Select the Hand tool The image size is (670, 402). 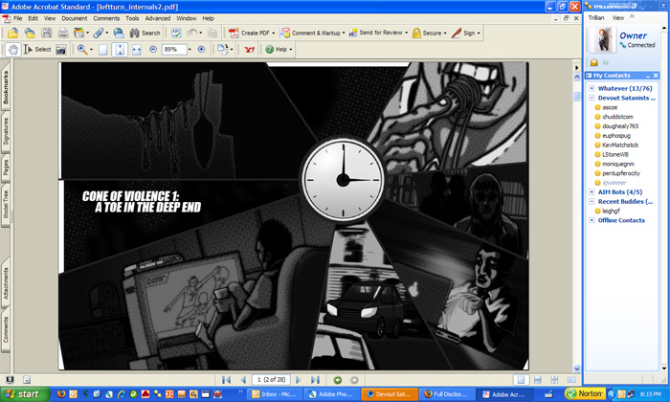pyautogui.click(x=13, y=49)
